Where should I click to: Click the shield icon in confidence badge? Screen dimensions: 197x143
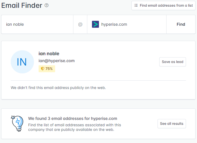(42, 69)
